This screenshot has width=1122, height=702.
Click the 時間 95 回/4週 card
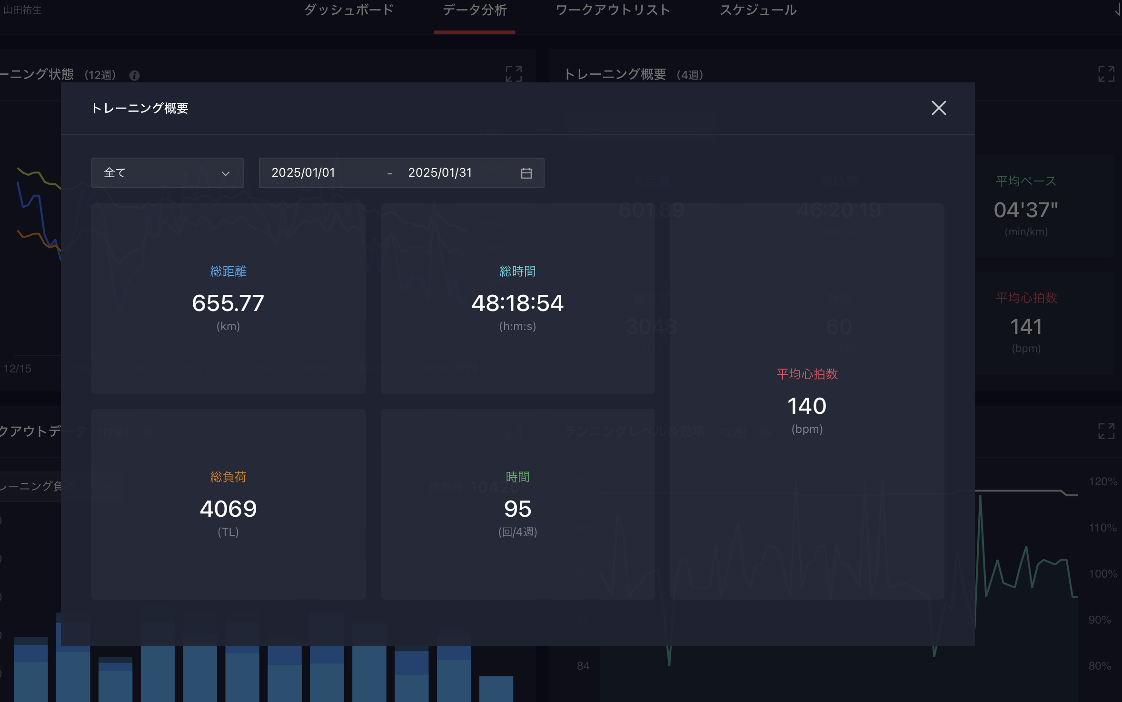[x=517, y=504]
